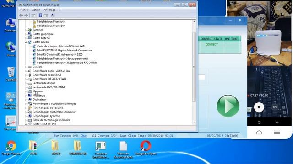Open Google Chrome desktop shortcut
Image resolution: width=293 pixels, height=164 pixels.
pyautogui.click(x=11, y=148)
